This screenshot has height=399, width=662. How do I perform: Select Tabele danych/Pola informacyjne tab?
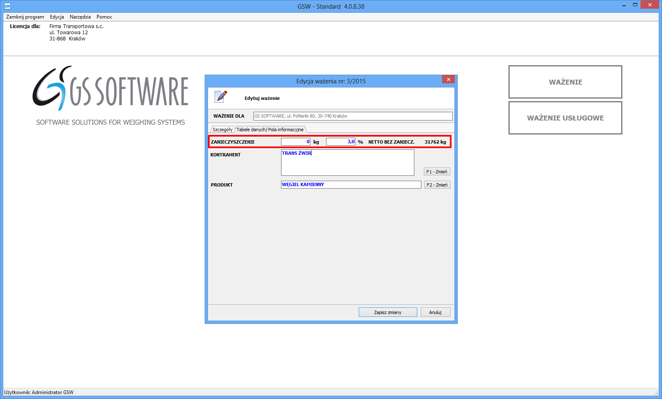(270, 130)
